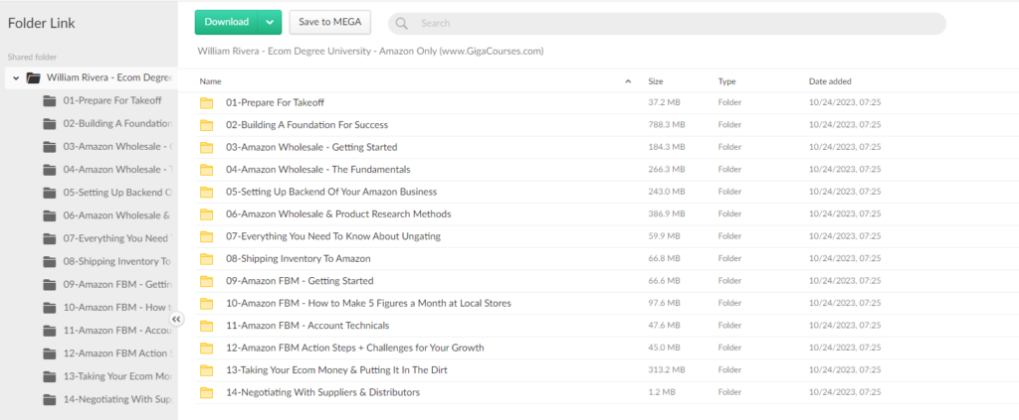
Task: Open the Download dropdown arrow
Action: [x=270, y=22]
